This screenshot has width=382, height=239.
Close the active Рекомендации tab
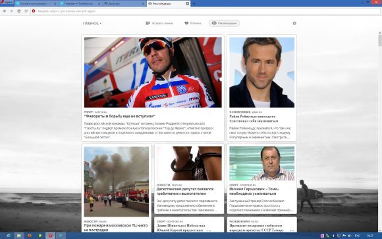point(187,4)
